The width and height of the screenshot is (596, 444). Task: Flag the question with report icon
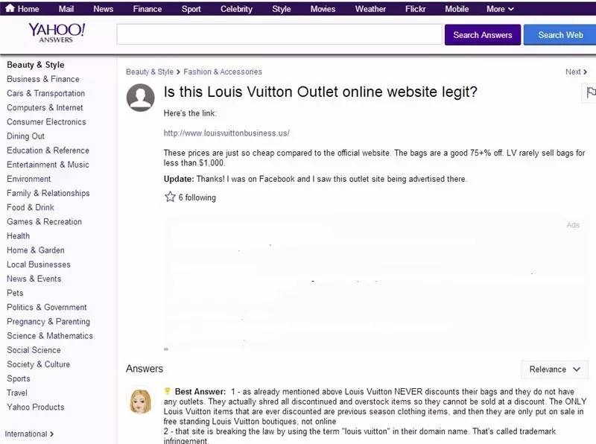[x=590, y=92]
